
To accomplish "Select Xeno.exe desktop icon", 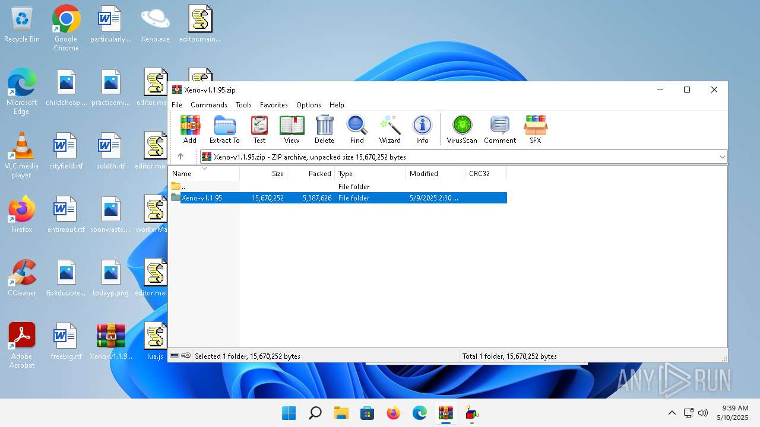I will tap(156, 25).
